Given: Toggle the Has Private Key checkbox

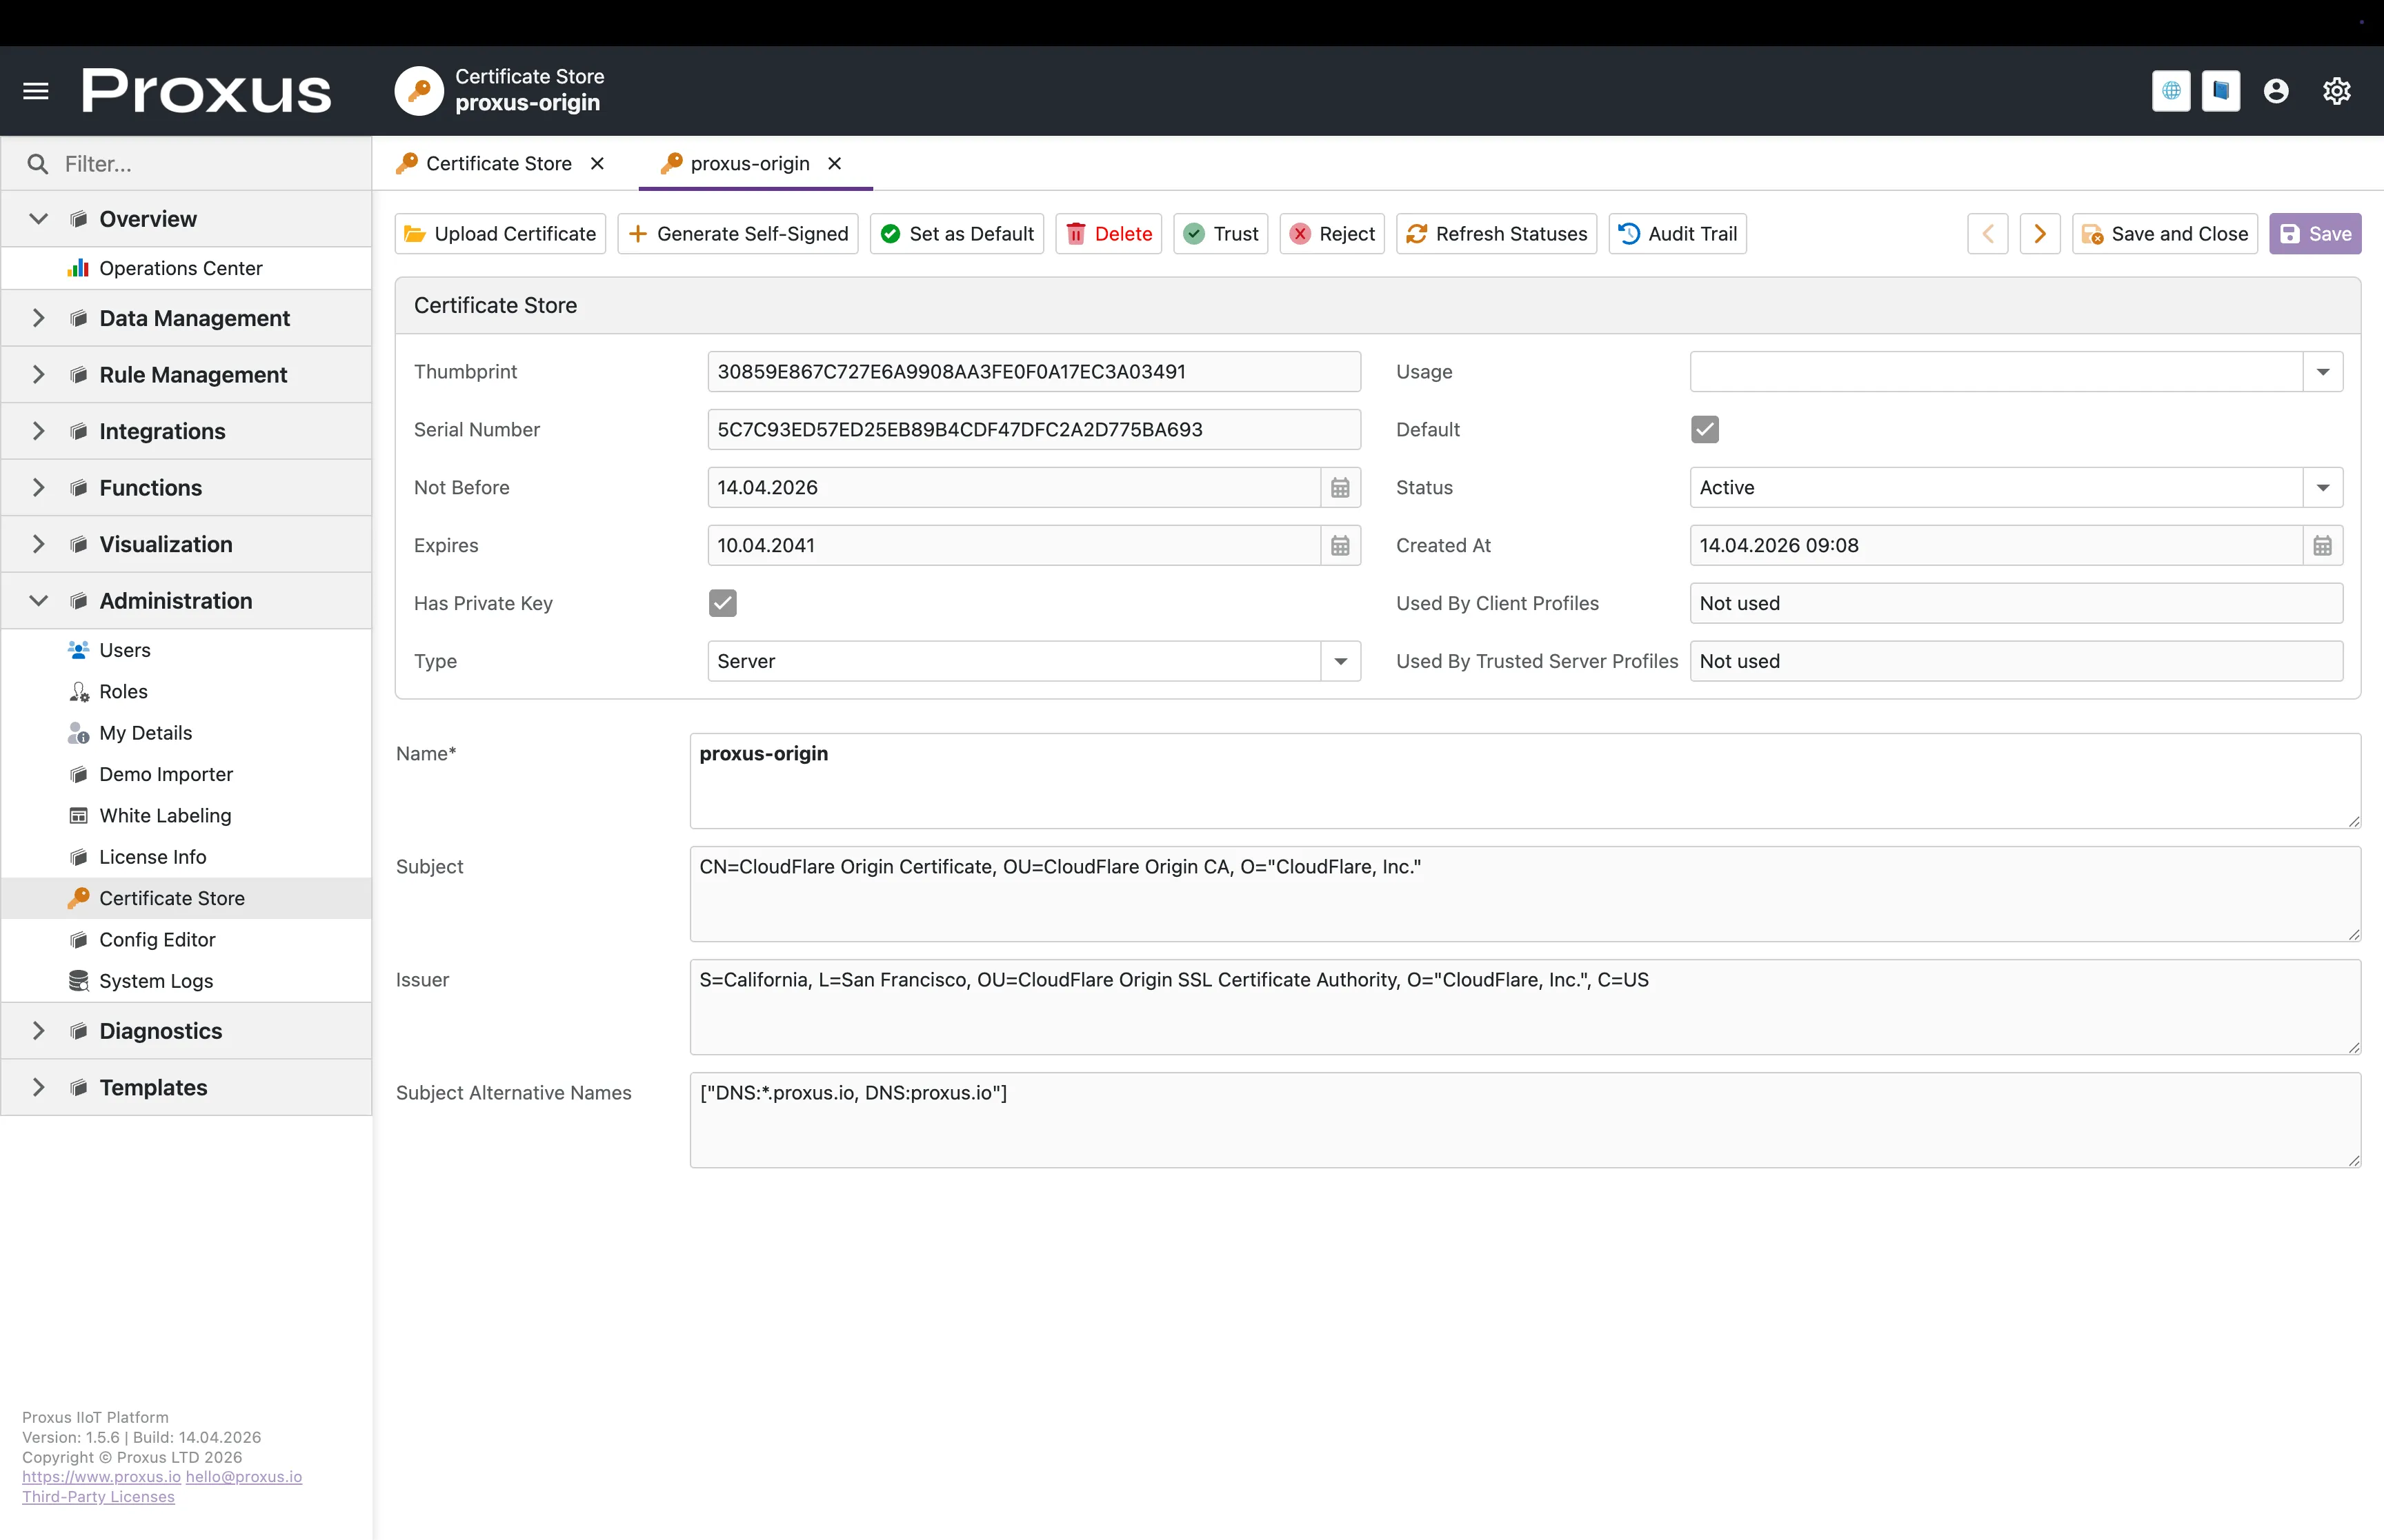Looking at the screenshot, I should (x=722, y=603).
